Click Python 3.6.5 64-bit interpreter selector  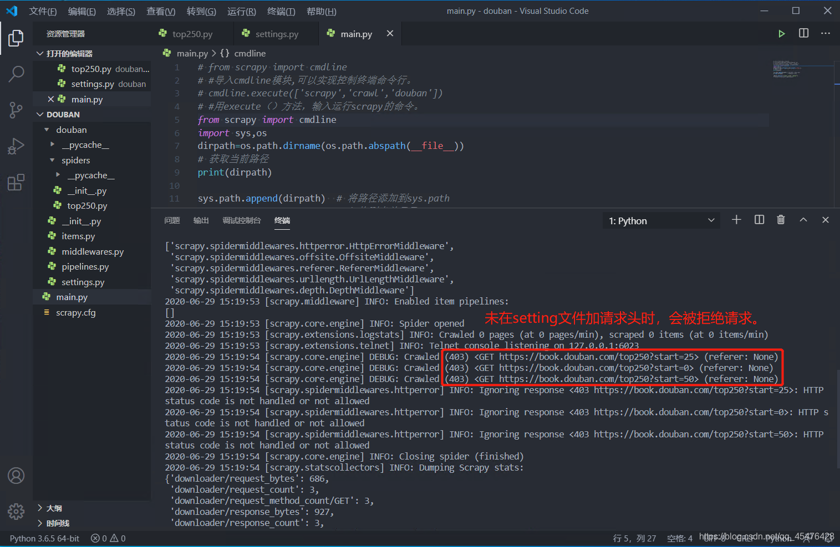44,538
